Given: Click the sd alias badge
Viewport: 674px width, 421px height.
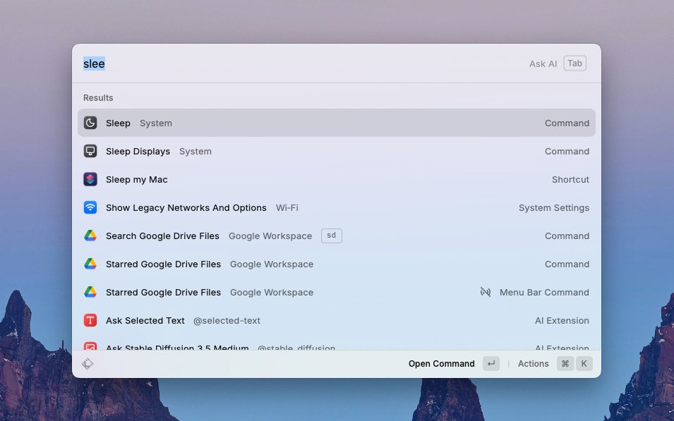Looking at the screenshot, I should 331,236.
